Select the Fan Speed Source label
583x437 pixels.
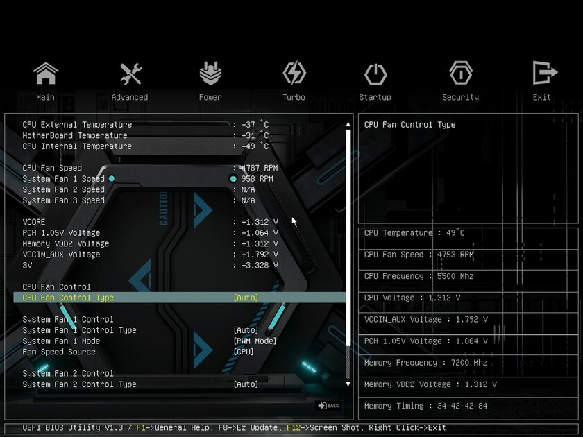59,352
